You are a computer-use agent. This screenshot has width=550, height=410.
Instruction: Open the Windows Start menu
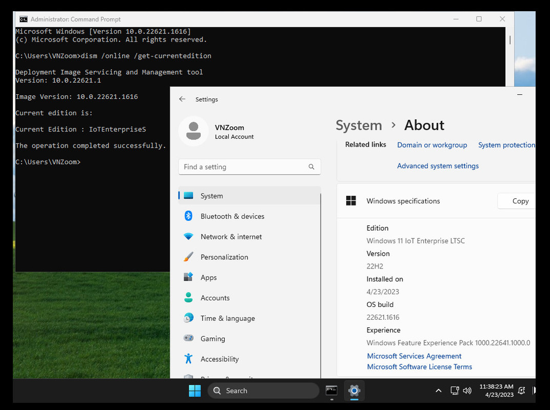(194, 391)
